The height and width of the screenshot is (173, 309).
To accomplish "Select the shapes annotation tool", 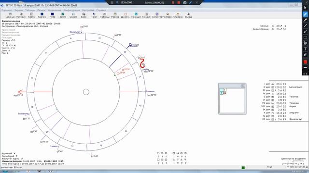I will 305,43.
